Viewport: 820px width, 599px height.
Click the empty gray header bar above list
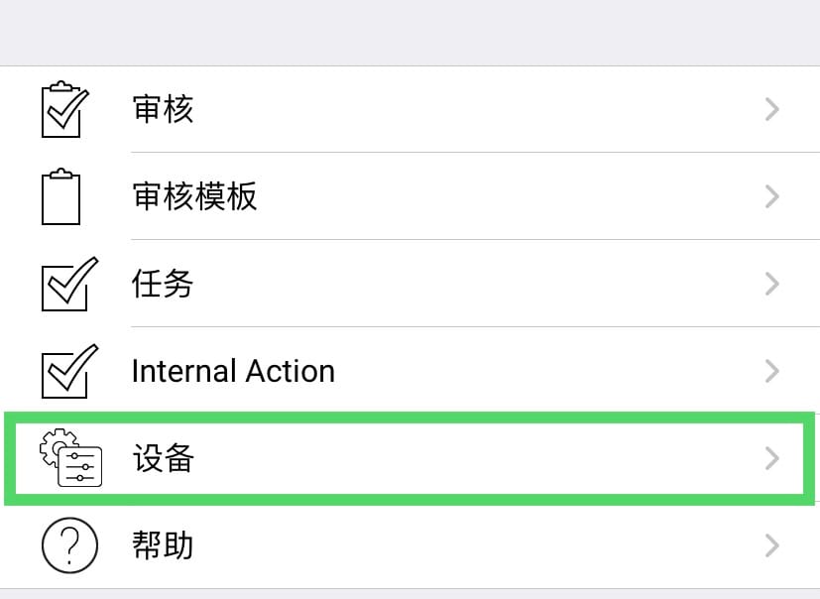click(410, 33)
